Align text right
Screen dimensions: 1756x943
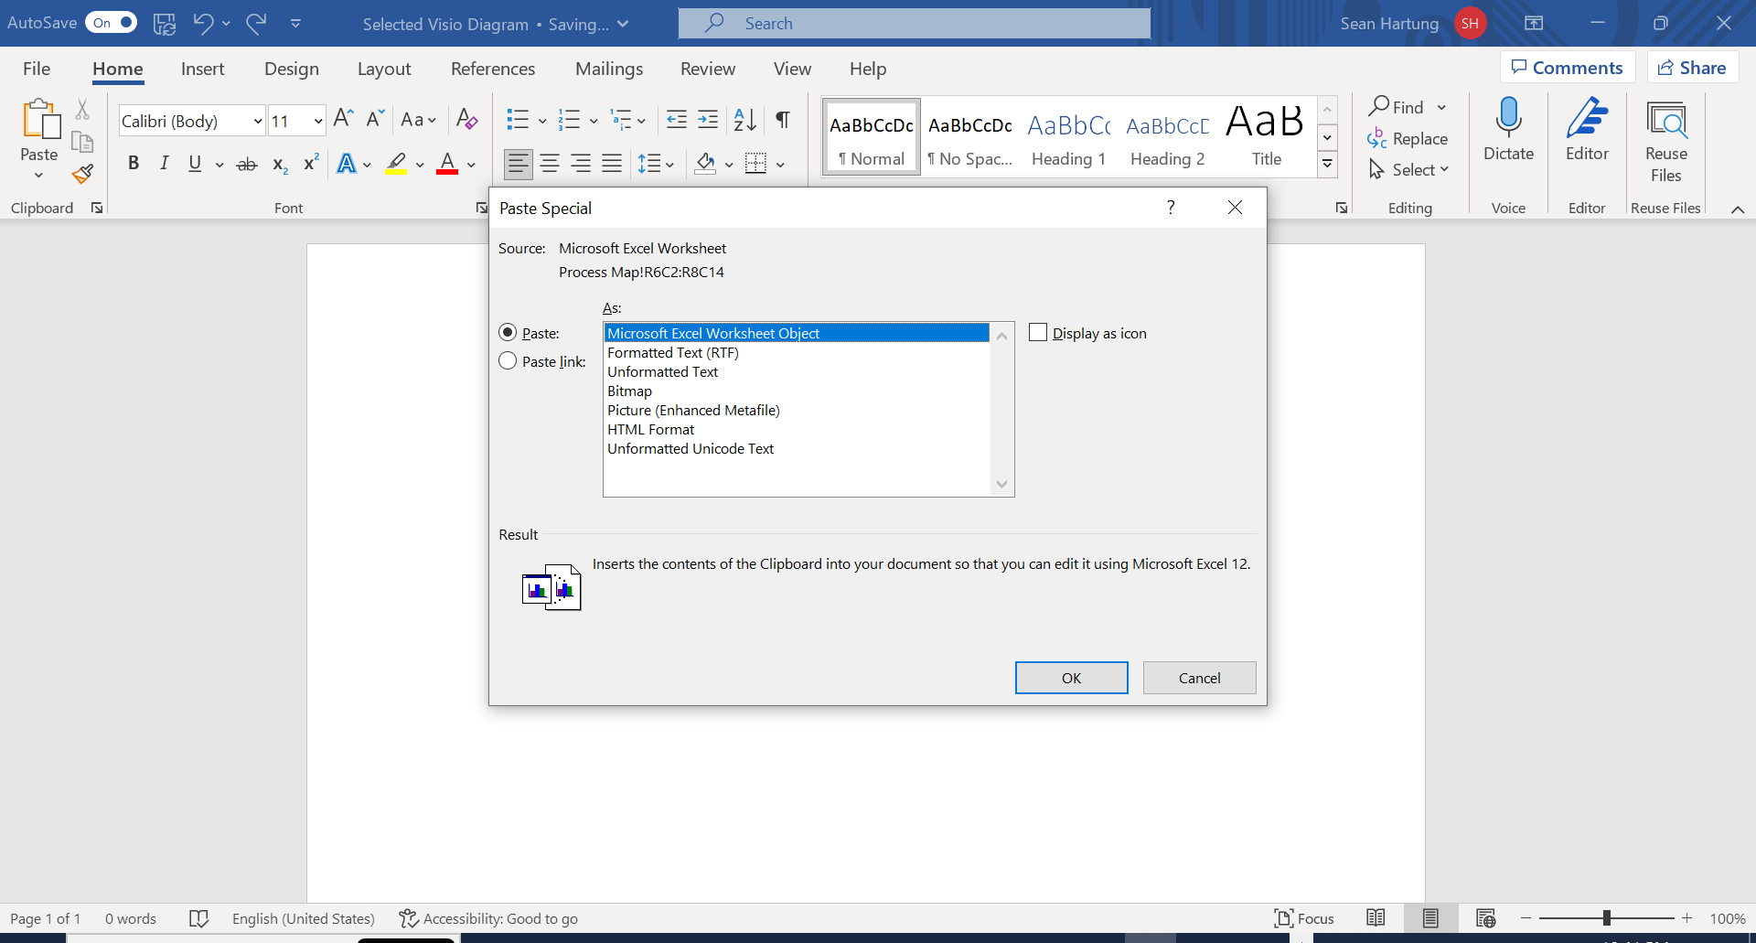[581, 164]
